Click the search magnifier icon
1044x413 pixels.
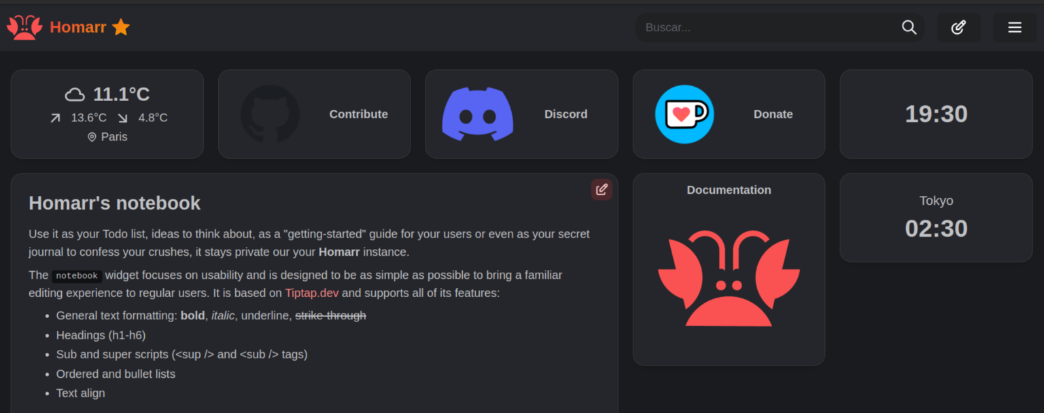[x=909, y=27]
